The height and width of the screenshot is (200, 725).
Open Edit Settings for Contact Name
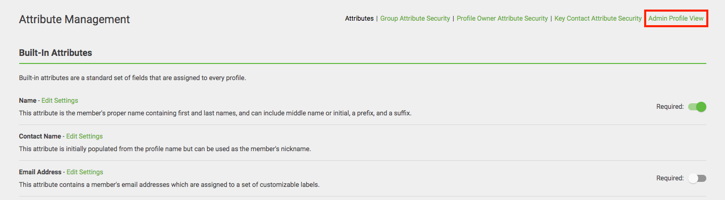tap(84, 136)
